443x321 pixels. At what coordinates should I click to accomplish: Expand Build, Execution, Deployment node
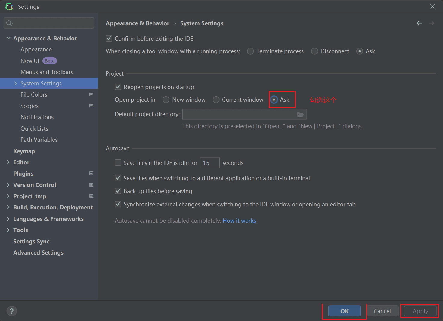pyautogui.click(x=8, y=207)
